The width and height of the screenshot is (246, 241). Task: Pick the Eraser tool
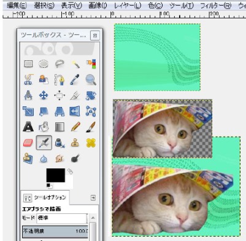coord(28,143)
